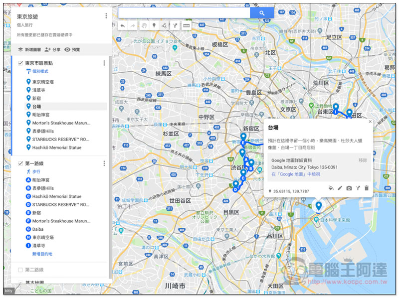399x298 pixels.
Task: Select STARBUCKS RESERVE in landmarks layer
Action: (x=61, y=140)
